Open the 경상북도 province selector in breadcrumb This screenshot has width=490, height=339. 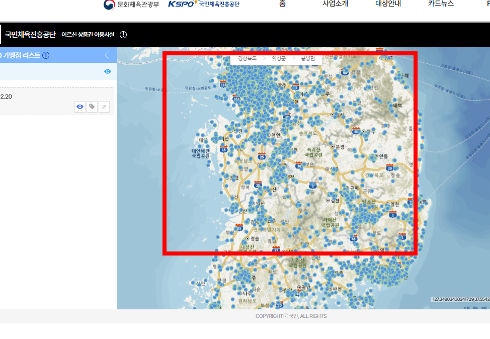[x=247, y=58]
